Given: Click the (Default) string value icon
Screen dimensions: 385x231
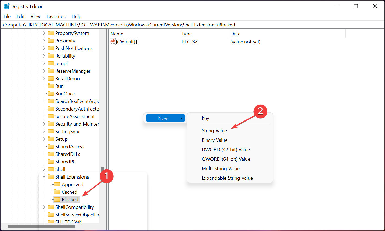Looking at the screenshot, I should point(113,42).
